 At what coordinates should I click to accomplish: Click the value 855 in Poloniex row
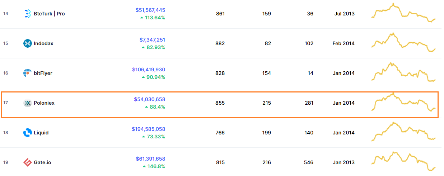point(220,103)
